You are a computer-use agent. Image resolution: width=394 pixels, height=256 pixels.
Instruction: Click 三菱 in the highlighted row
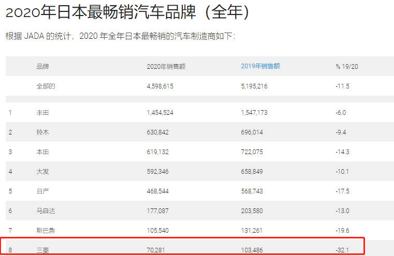(x=42, y=250)
